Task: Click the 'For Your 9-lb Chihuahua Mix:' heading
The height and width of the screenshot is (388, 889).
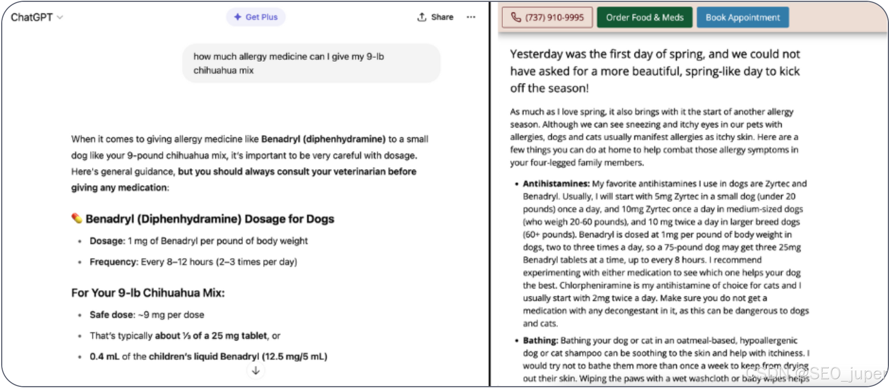Action: pos(148,293)
